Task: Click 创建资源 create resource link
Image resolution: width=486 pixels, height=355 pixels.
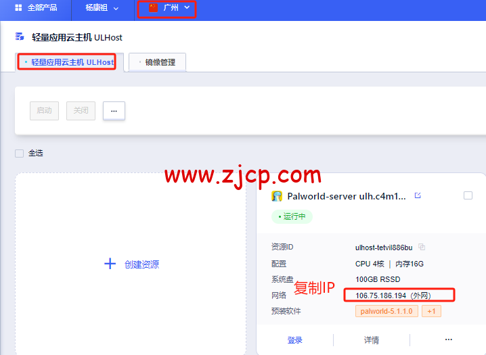Action: pos(141,264)
